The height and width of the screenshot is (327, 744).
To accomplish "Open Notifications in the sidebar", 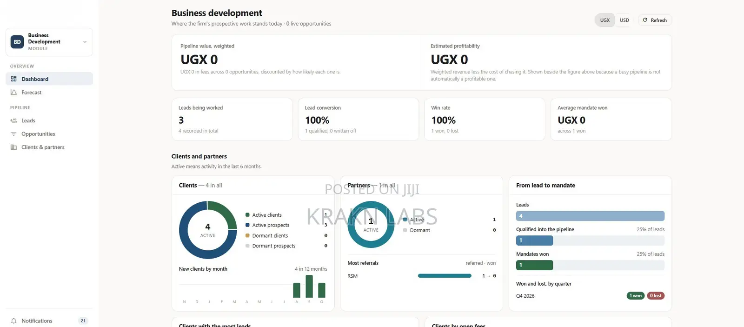I will tap(49, 321).
